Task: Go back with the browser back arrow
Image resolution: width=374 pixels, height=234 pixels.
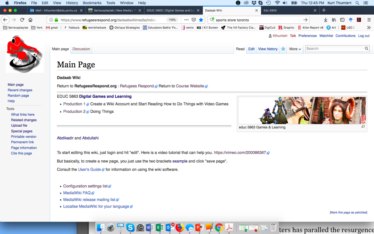Action: [5, 20]
